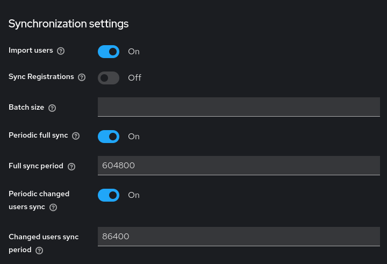This screenshot has width=387, height=264.
Task: Switch off Periodic changed users sync
Action: [x=109, y=195]
